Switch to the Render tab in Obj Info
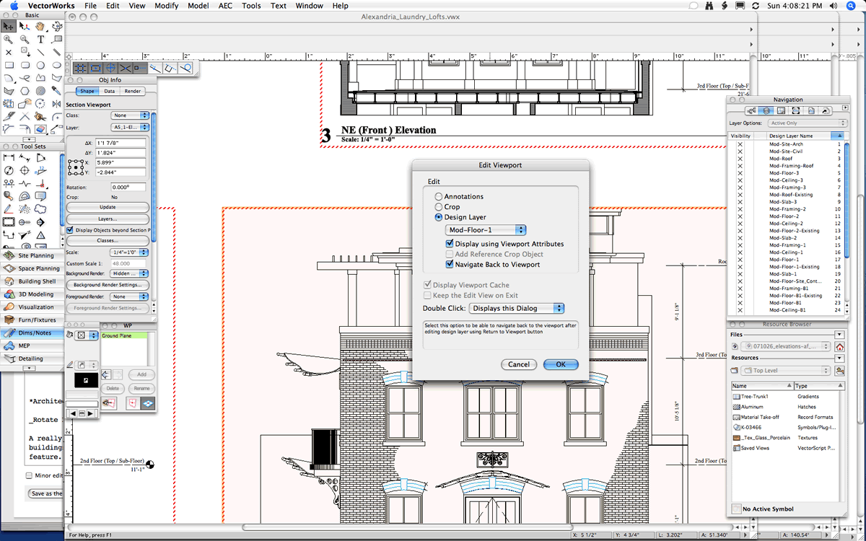866x541 pixels. point(133,91)
